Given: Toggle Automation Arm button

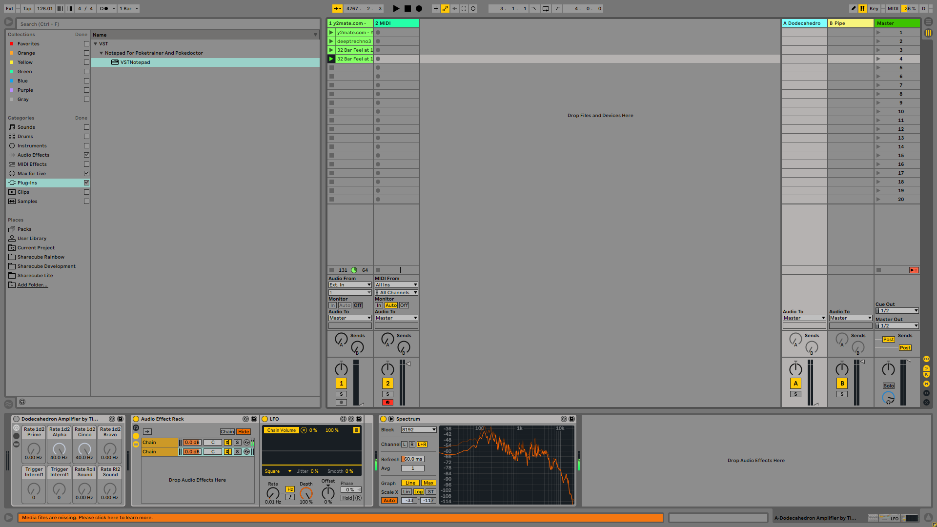Looking at the screenshot, I should pyautogui.click(x=445, y=8).
